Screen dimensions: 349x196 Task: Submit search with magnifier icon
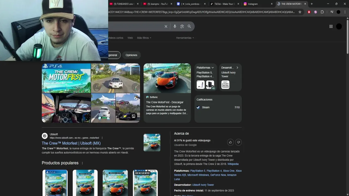[189, 26]
